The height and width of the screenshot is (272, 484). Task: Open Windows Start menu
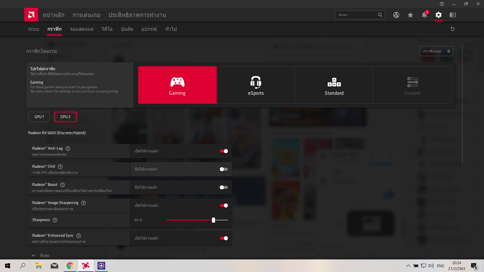coord(8,266)
